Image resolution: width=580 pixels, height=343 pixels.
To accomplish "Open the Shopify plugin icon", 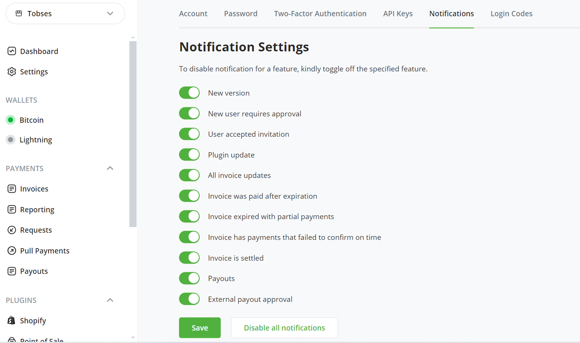I will pos(12,320).
